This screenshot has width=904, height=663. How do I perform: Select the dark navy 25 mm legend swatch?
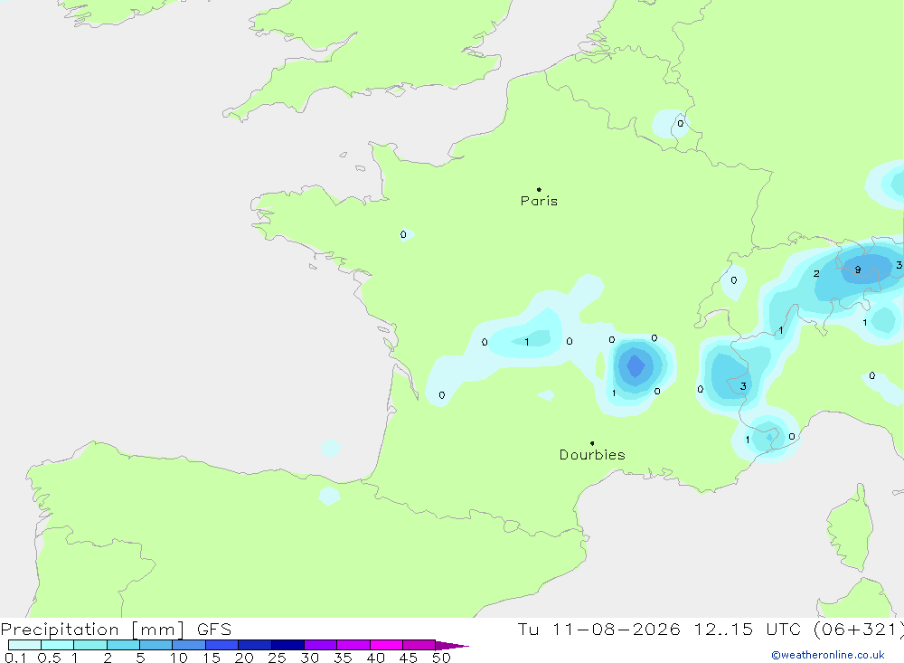tap(287, 645)
